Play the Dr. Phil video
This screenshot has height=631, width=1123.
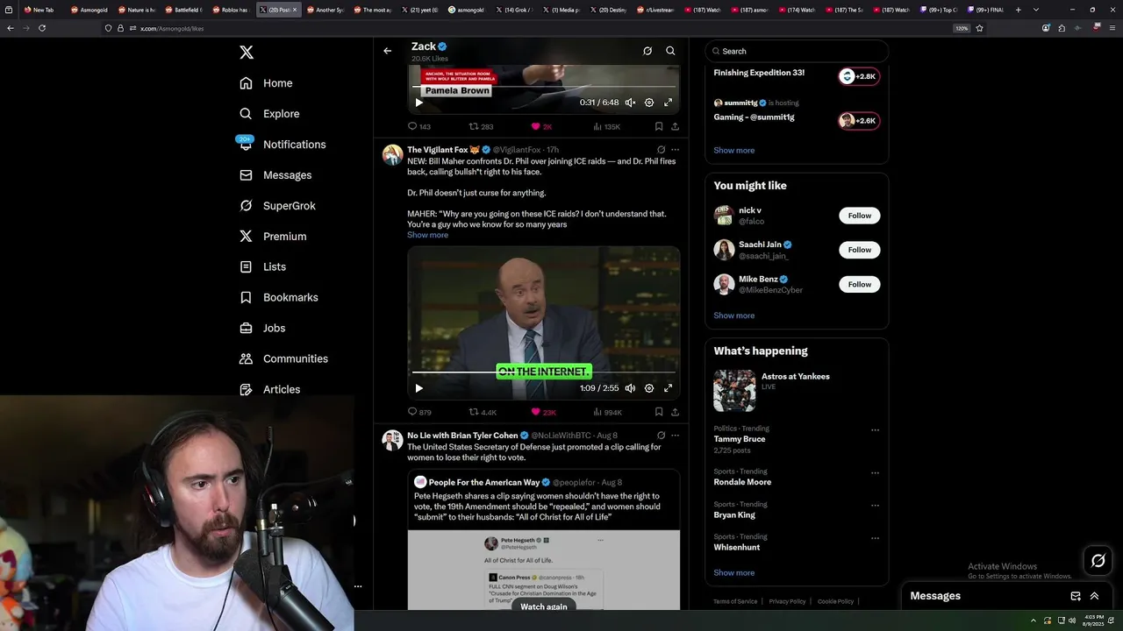pyautogui.click(x=418, y=388)
